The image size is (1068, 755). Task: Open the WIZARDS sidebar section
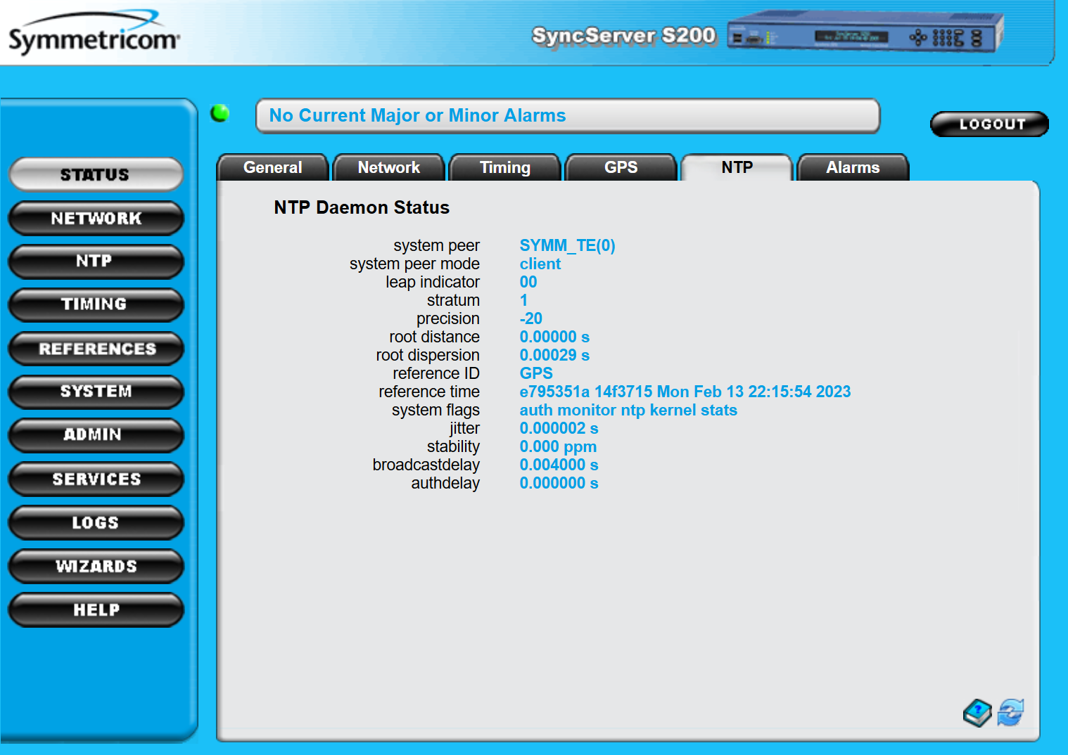click(x=96, y=566)
